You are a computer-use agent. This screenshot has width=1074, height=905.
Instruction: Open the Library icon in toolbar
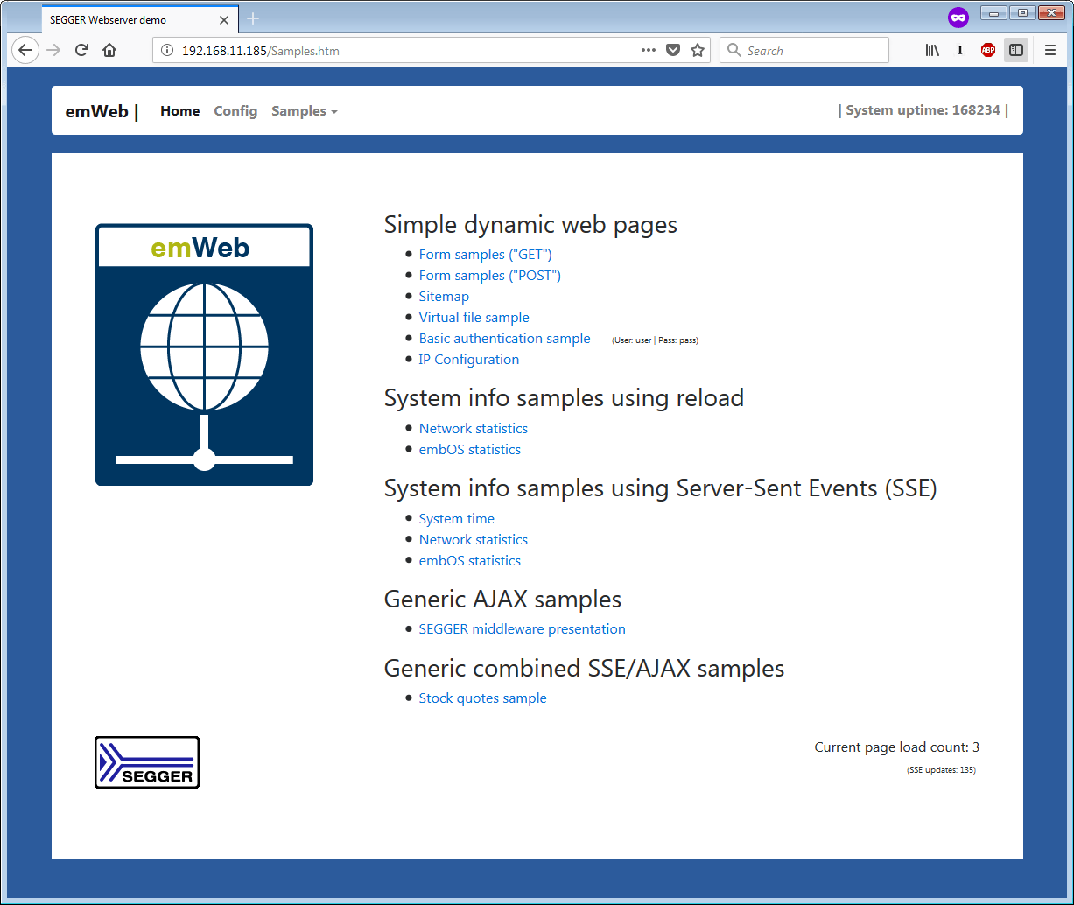[932, 50]
